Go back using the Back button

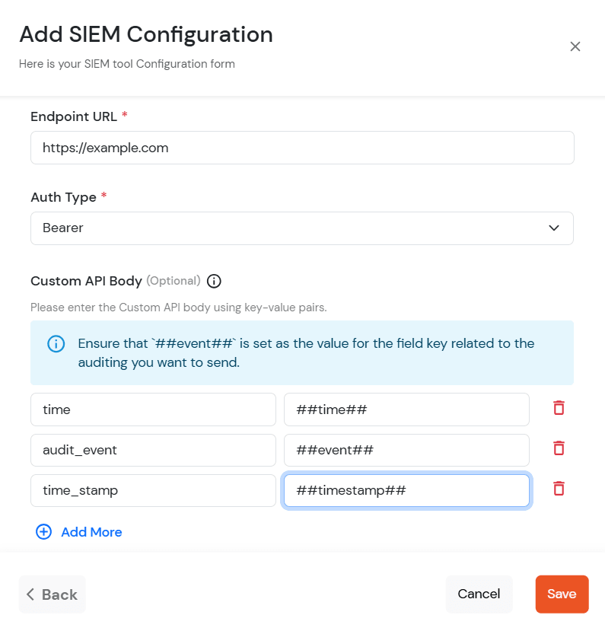(x=52, y=594)
